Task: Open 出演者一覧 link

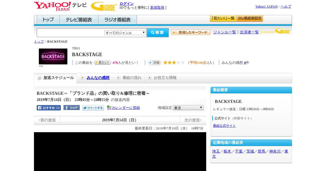Action: coord(249,32)
